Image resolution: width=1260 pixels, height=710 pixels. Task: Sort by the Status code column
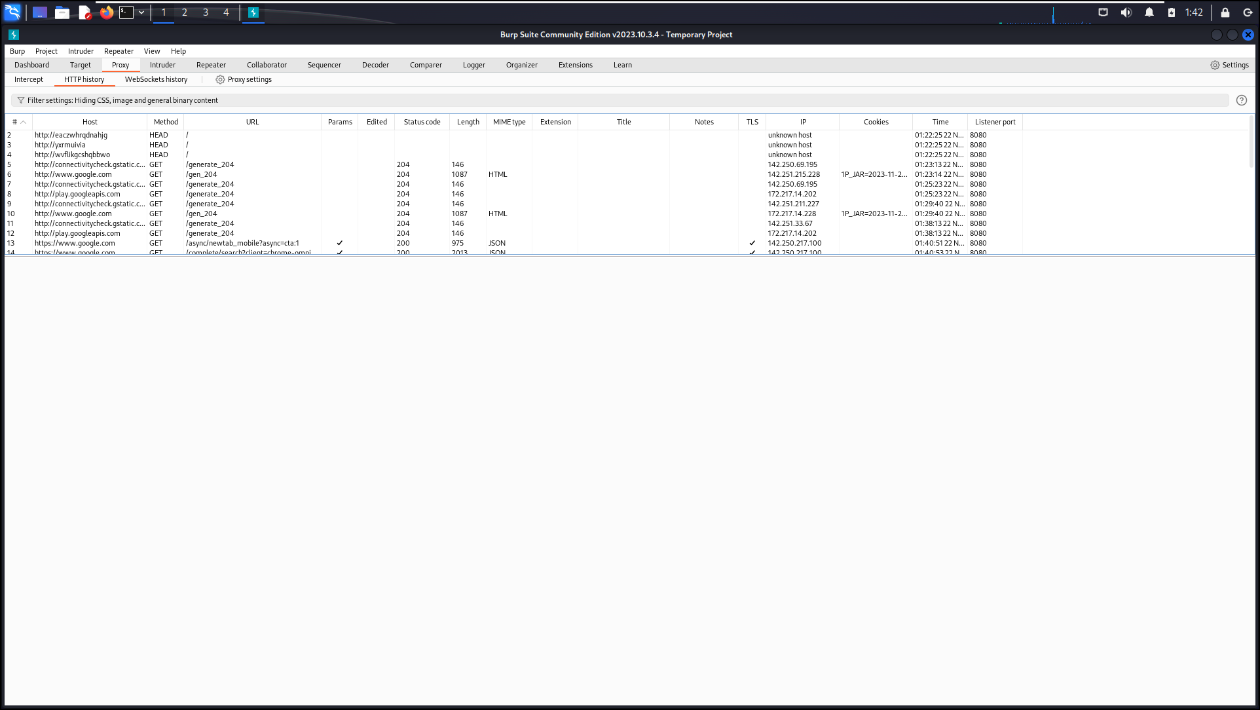click(422, 122)
